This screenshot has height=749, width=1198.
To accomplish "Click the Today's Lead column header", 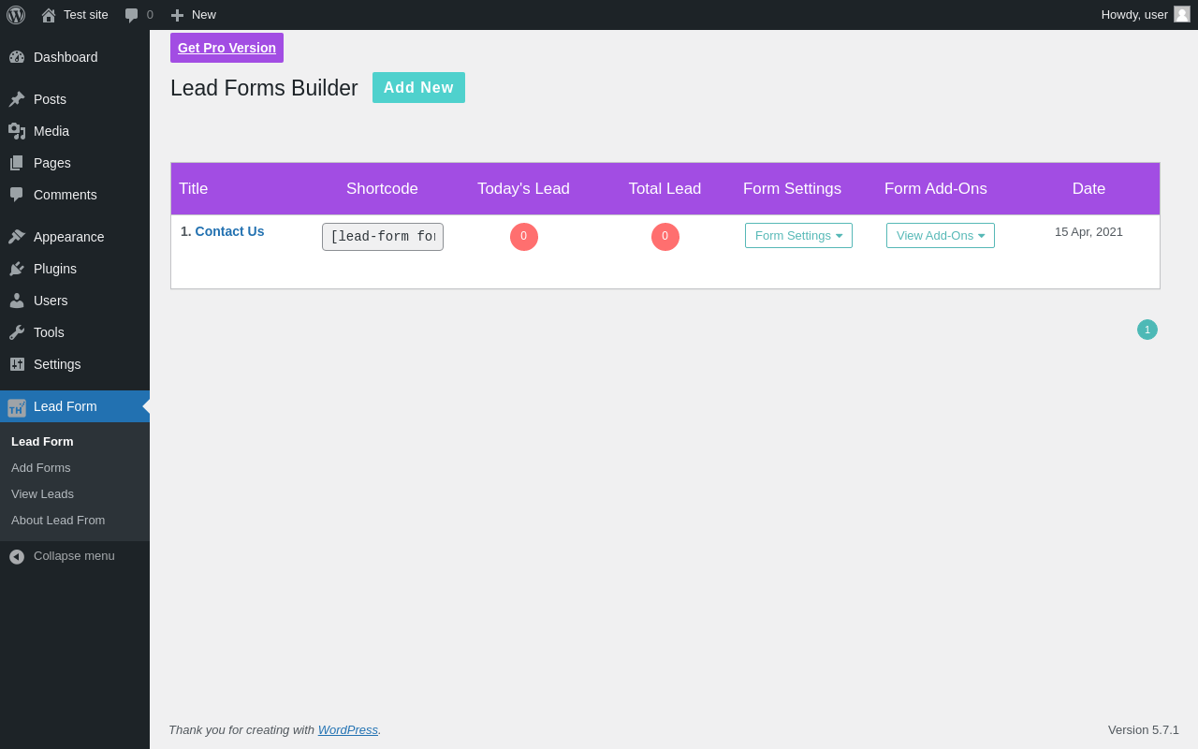I will tap(523, 189).
